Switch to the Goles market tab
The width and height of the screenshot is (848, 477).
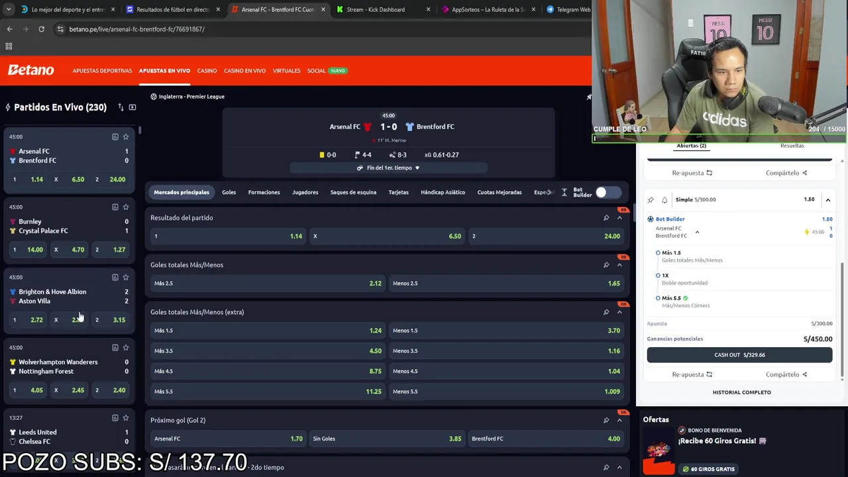tap(229, 192)
